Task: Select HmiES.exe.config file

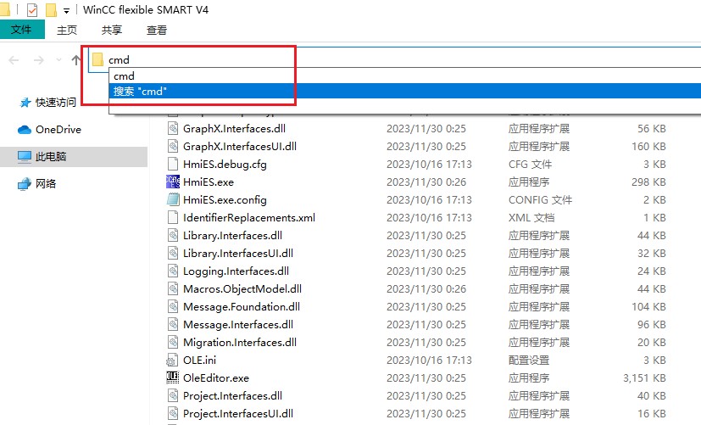Action: [225, 200]
